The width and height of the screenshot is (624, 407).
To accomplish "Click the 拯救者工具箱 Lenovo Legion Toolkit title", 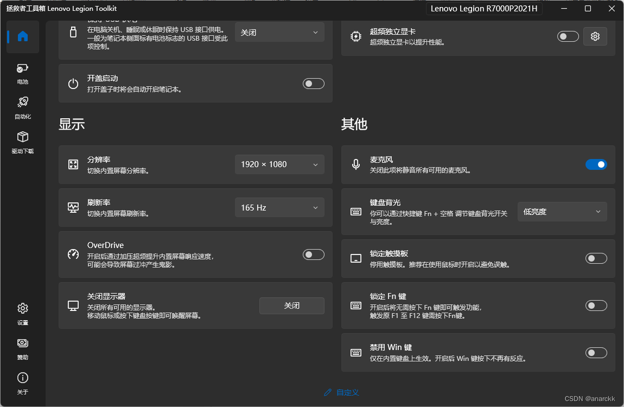I will tap(61, 8).
